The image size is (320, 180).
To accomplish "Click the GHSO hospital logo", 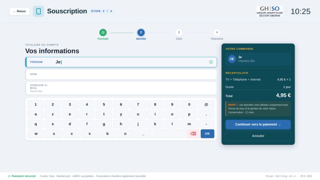I will 269,11.
